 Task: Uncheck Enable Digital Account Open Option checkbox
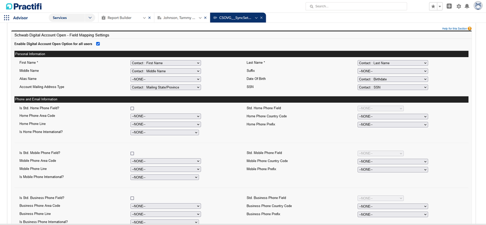pyautogui.click(x=98, y=44)
